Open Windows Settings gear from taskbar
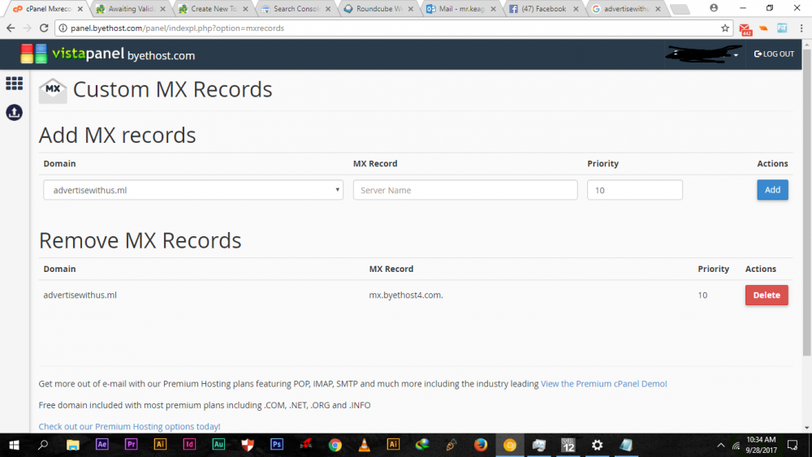812x457 pixels. click(597, 445)
